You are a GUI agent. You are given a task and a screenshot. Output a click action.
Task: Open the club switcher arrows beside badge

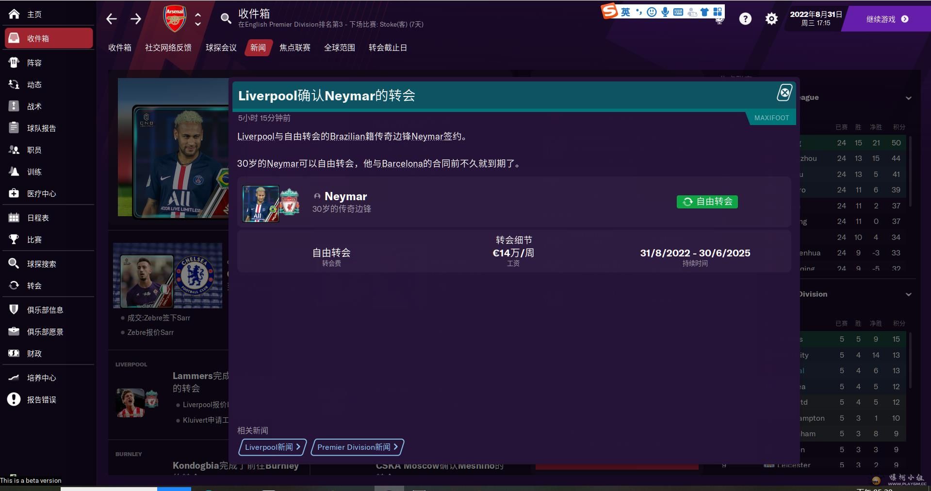[x=198, y=19]
